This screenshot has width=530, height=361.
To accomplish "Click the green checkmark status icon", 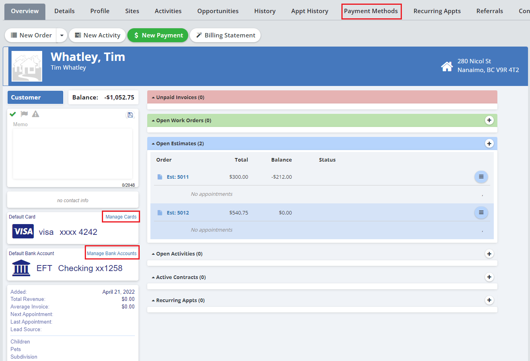I will [x=13, y=114].
